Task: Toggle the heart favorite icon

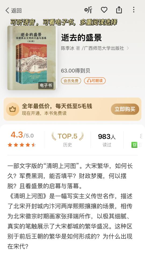Action: [x=104, y=10]
